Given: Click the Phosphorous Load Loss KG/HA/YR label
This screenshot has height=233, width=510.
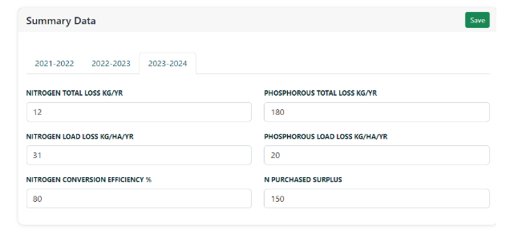Looking at the screenshot, I should (x=326, y=137).
